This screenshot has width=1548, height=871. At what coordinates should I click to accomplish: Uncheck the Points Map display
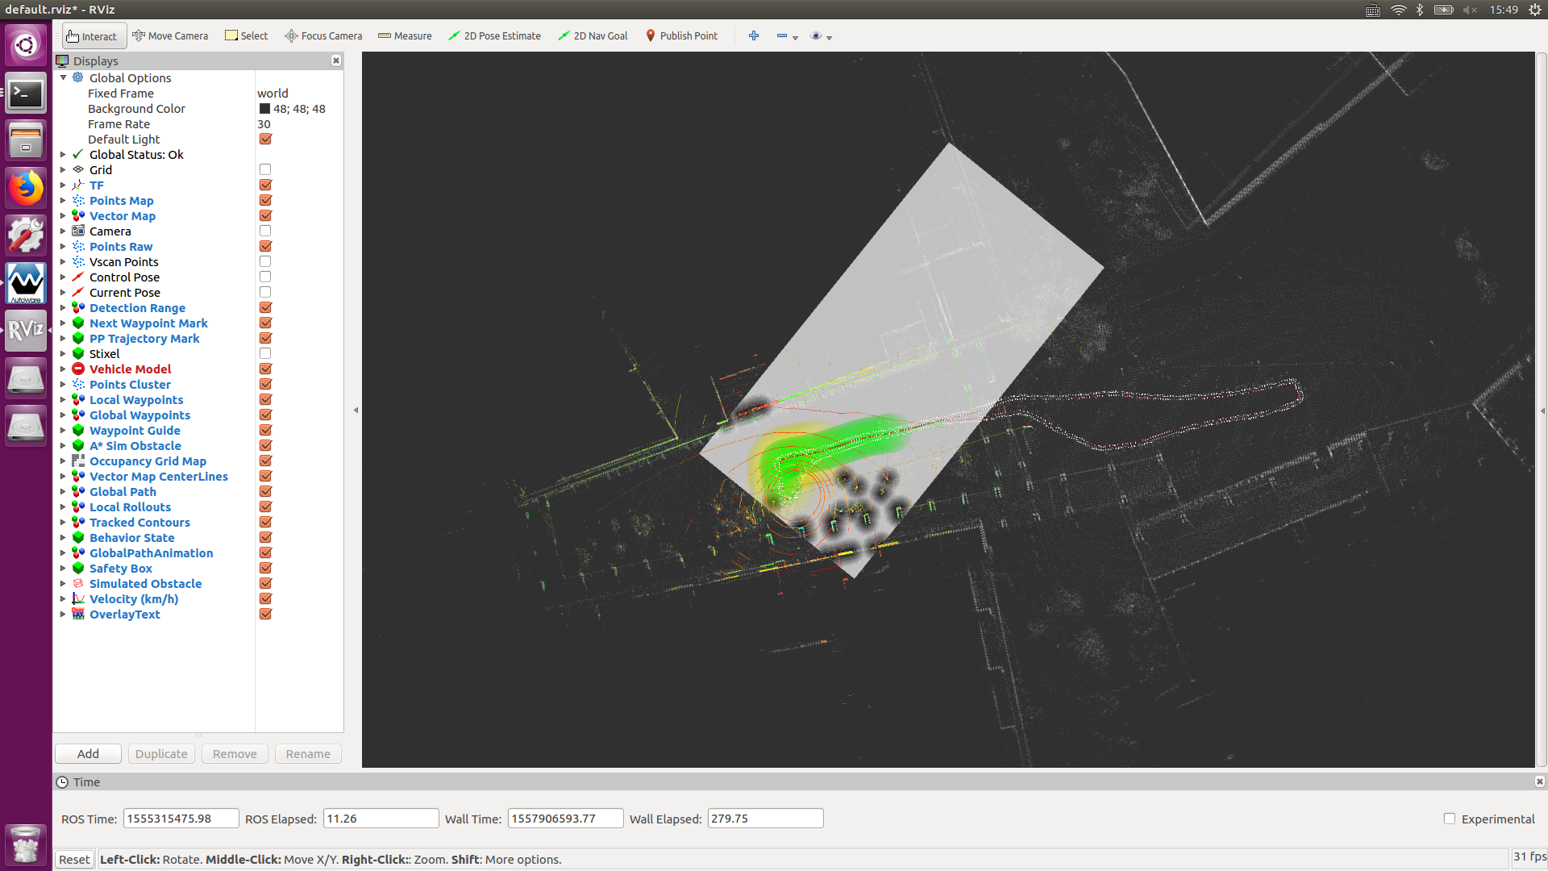[x=265, y=200]
